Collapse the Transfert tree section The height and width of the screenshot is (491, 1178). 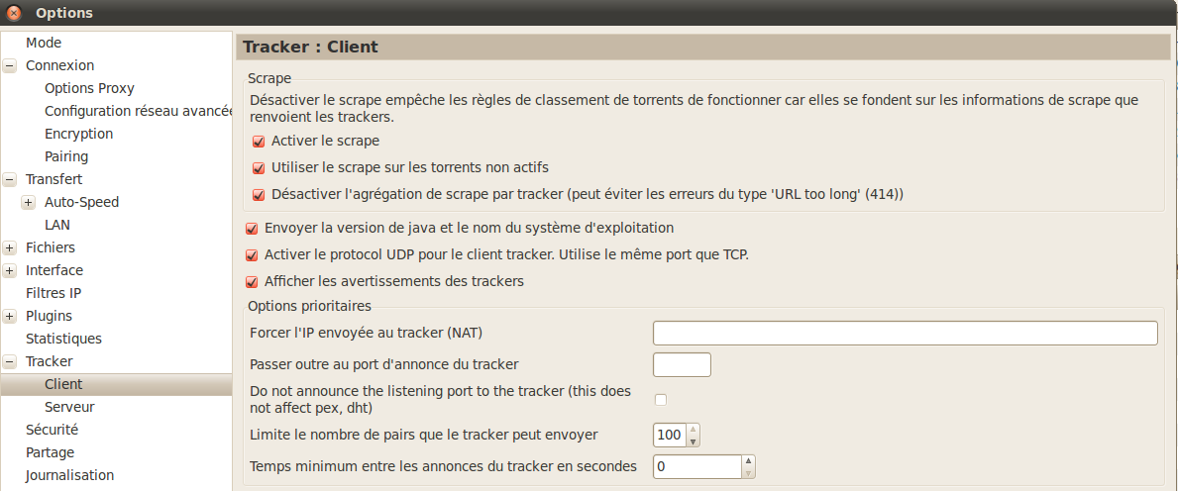tap(10, 180)
